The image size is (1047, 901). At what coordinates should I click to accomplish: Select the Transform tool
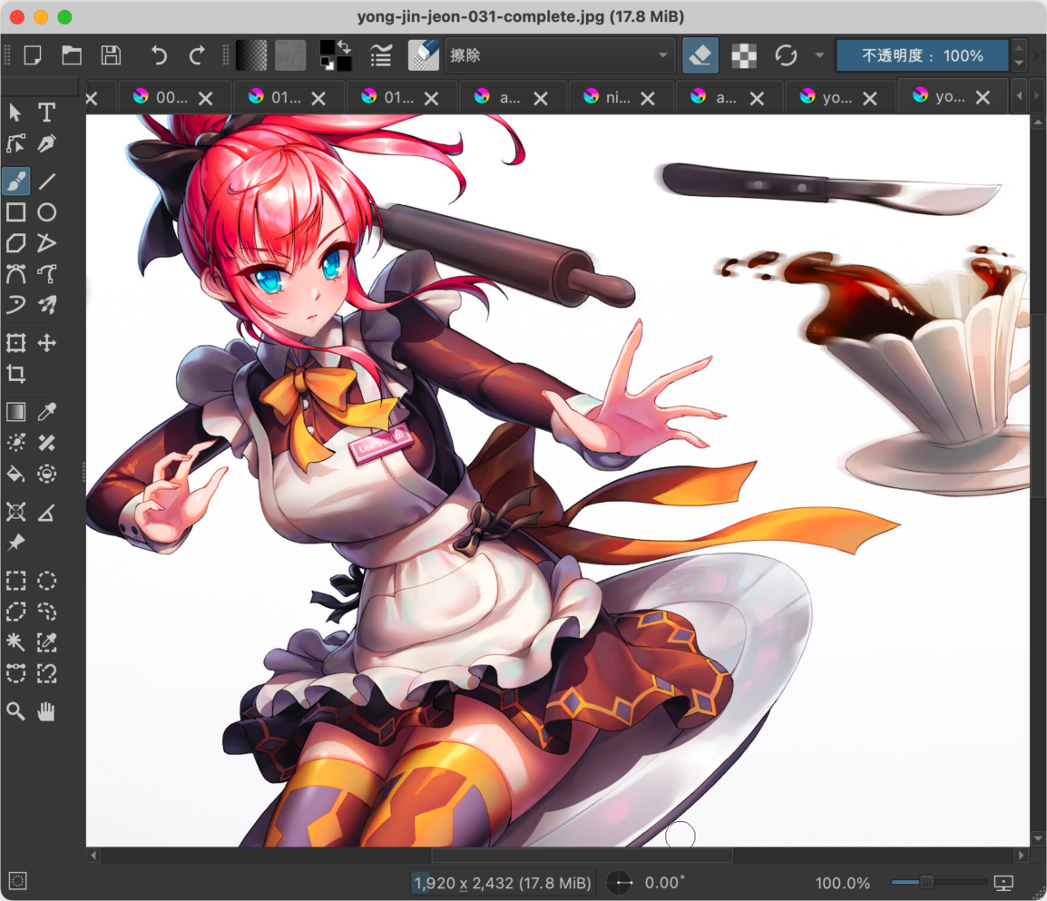pos(15,343)
